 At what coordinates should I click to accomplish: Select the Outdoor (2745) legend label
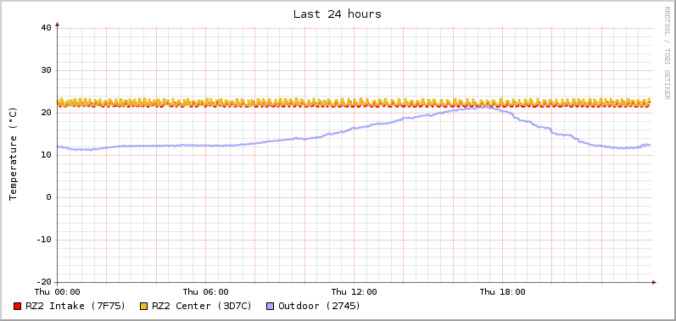click(x=320, y=306)
